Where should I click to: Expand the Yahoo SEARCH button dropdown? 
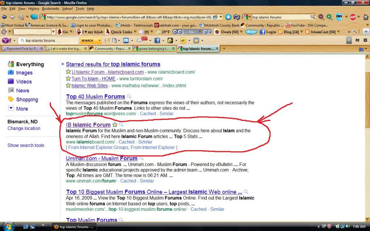99,40
